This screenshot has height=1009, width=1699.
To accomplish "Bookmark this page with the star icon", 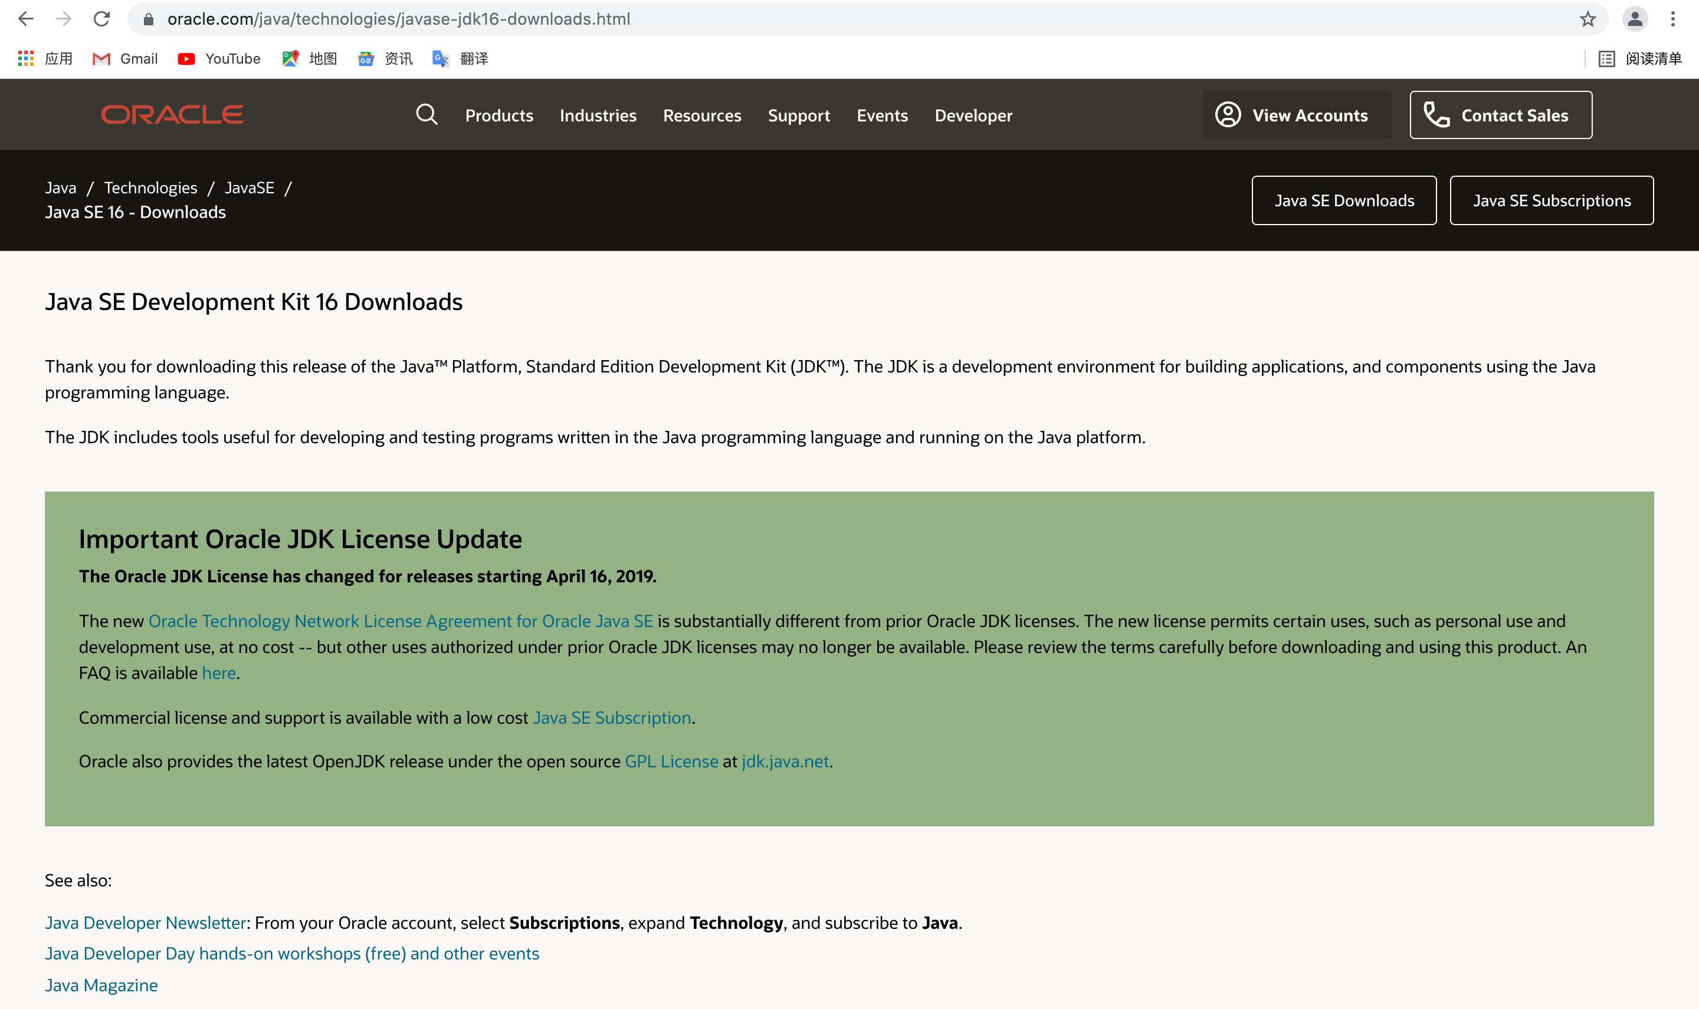I will click(1588, 19).
